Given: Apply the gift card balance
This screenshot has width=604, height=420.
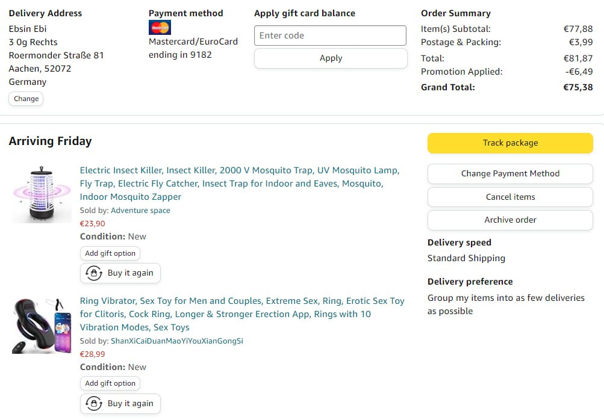Looking at the screenshot, I should pyautogui.click(x=330, y=58).
